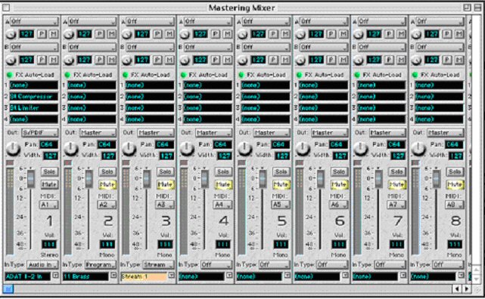Turn the aux A send knob on channel 8
Image resolution: width=485 pixels, height=299 pixels.
tap(417, 34)
